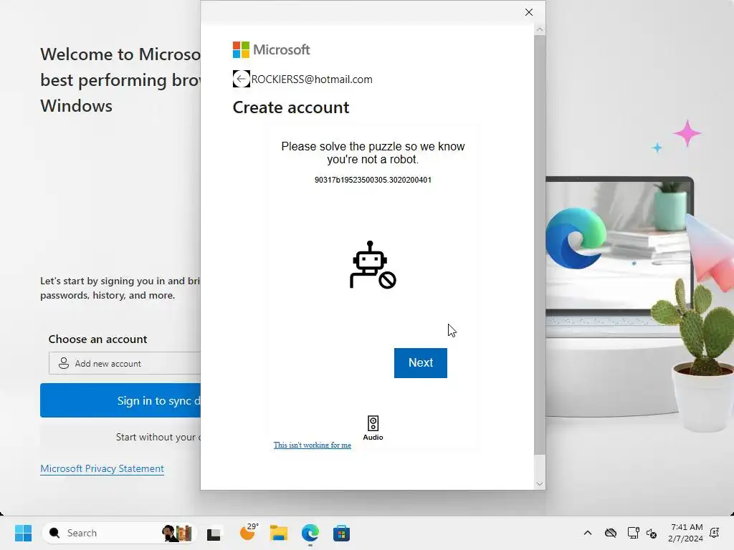
Task: Click the puzzle code 90317b19523500305.3020200401
Action: (373, 180)
